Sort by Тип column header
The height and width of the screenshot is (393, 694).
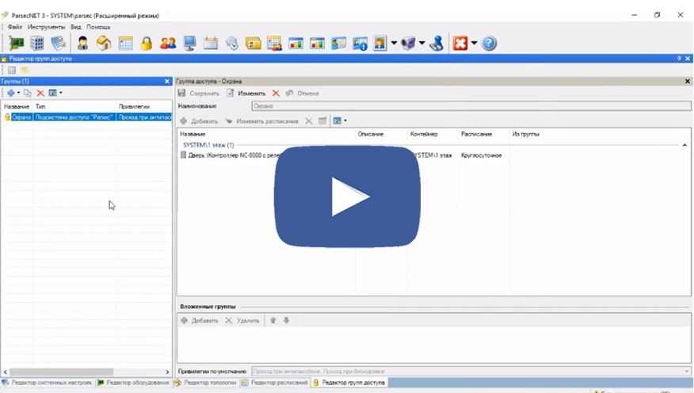point(74,107)
